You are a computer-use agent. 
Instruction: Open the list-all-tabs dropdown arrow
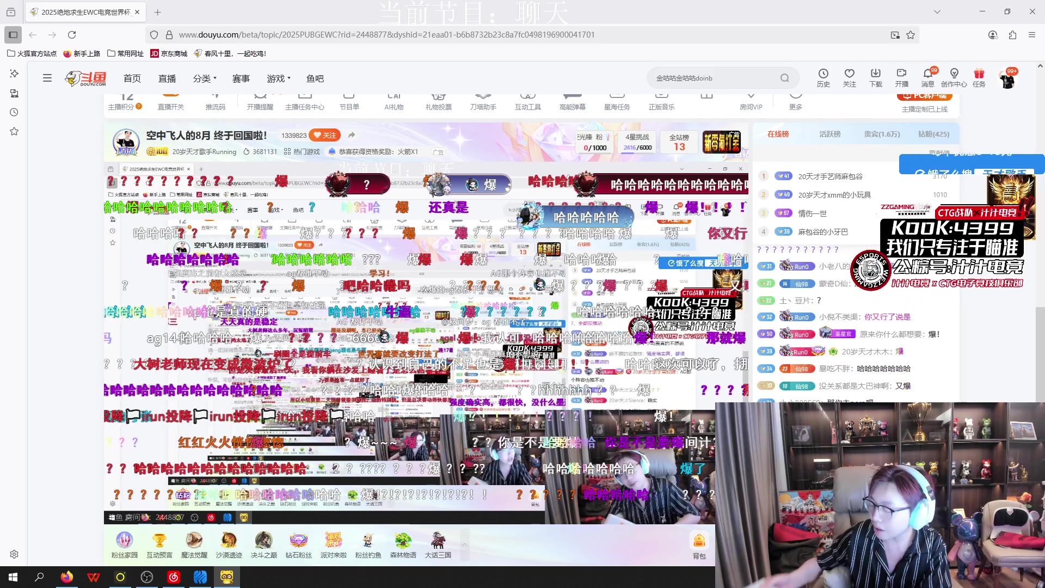click(937, 11)
